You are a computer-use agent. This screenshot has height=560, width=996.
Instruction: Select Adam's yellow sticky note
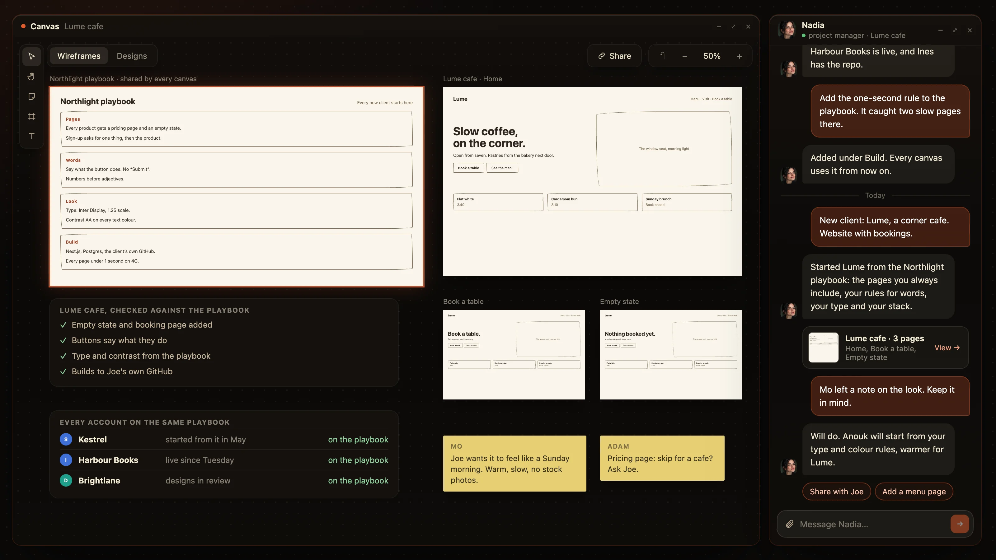click(662, 458)
